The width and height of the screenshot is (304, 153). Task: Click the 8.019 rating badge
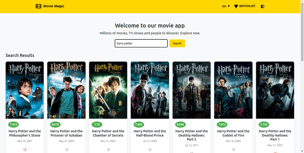[55, 125]
